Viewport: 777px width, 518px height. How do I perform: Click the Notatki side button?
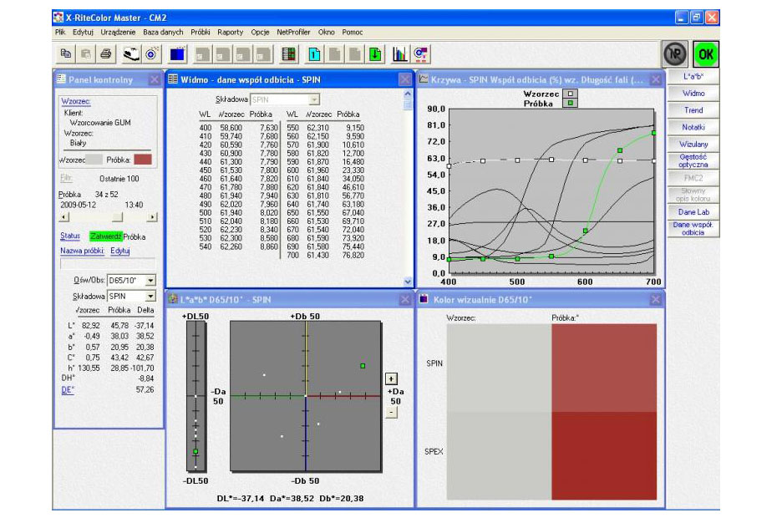point(693,127)
